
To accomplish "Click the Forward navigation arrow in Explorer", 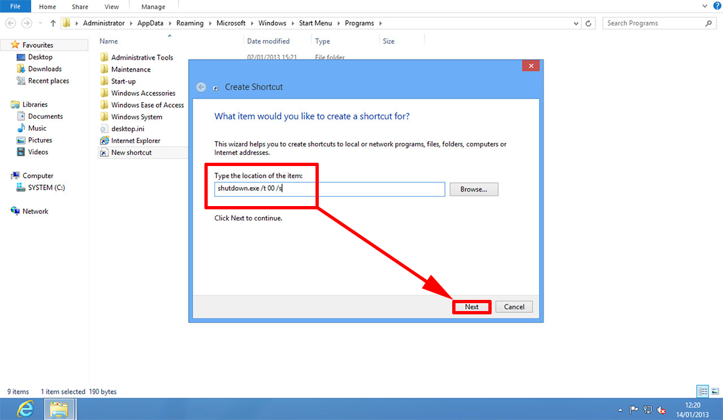I will [x=27, y=23].
